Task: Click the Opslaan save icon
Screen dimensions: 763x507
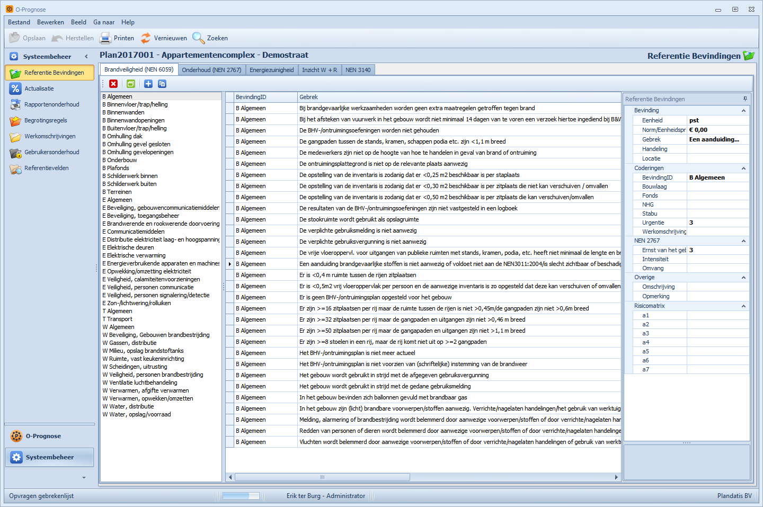Action: [x=14, y=38]
